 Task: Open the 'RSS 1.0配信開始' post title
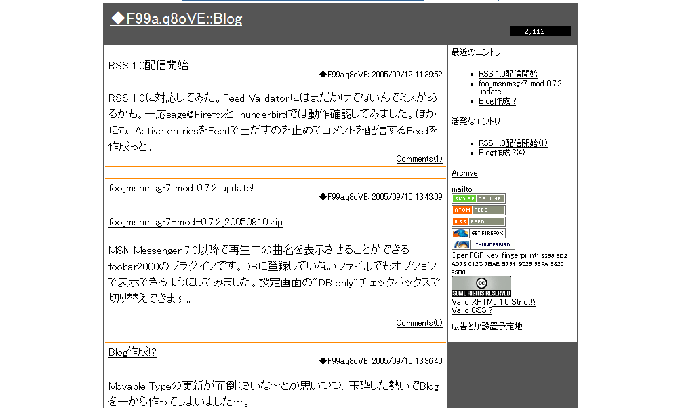tap(148, 66)
